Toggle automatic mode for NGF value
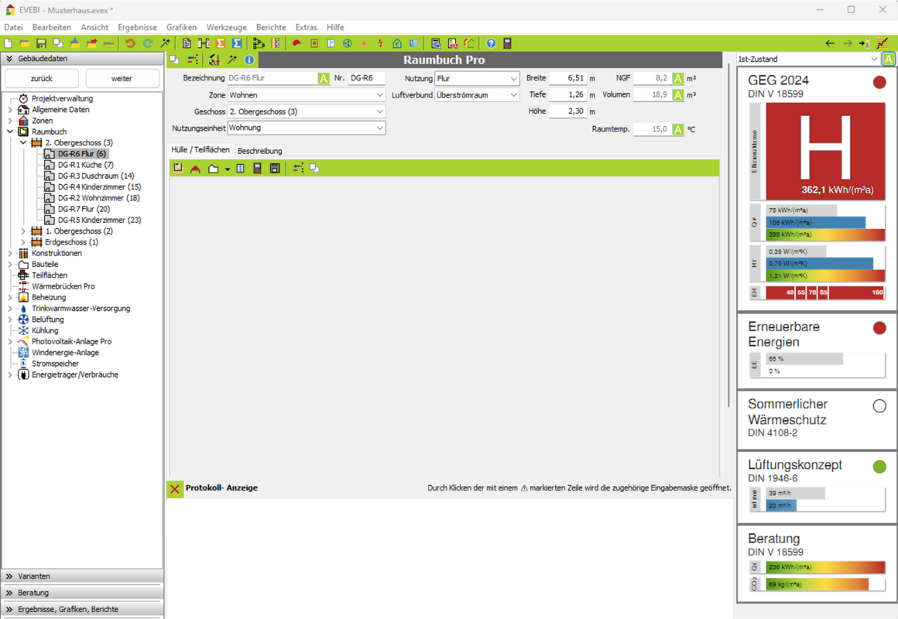The height and width of the screenshot is (619, 898). point(678,78)
